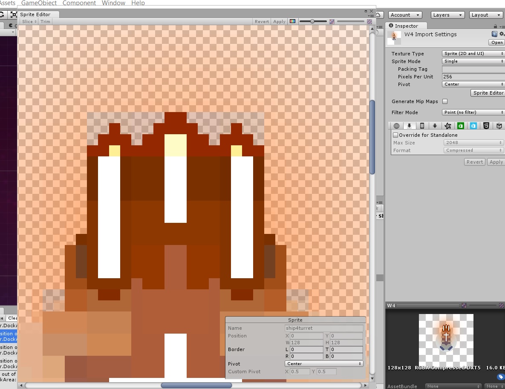The image size is (505, 389).
Task: Apply the sprite import settings
Action: coord(496,161)
